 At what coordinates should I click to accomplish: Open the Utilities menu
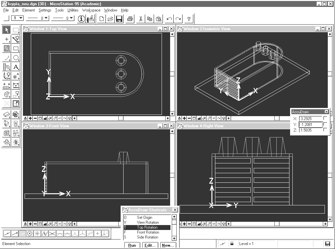point(73,10)
